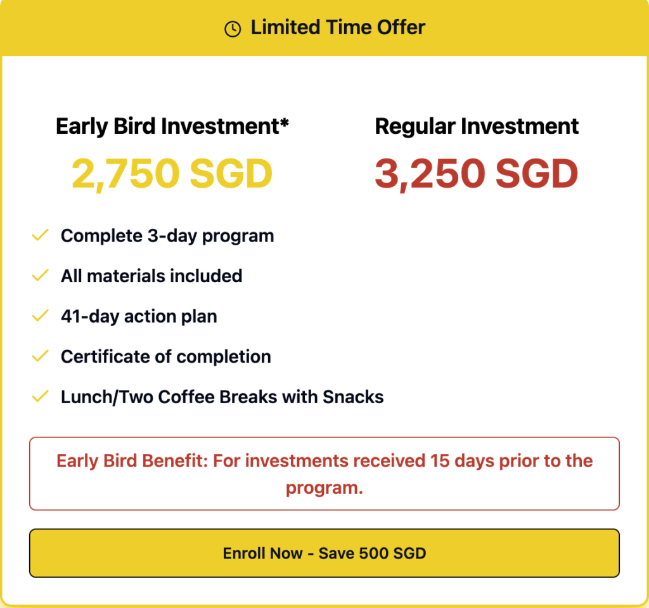This screenshot has width=649, height=608.
Task: Click the clock icon beside Limited Time Offer
Action: click(233, 29)
